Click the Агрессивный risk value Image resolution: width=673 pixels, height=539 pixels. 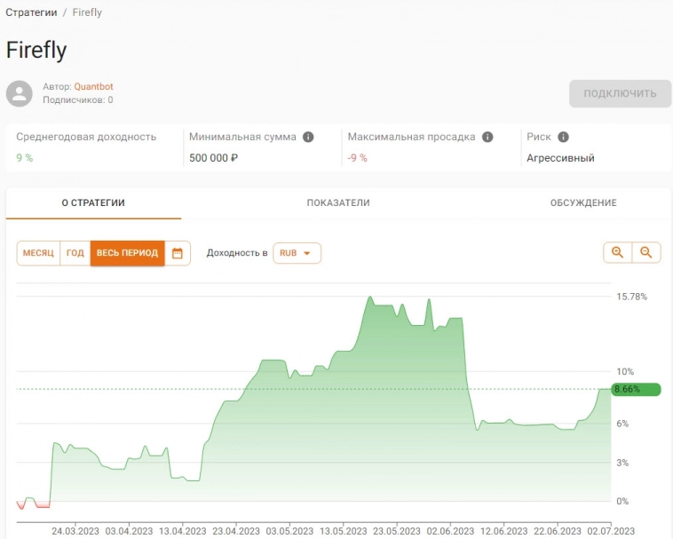click(x=560, y=158)
